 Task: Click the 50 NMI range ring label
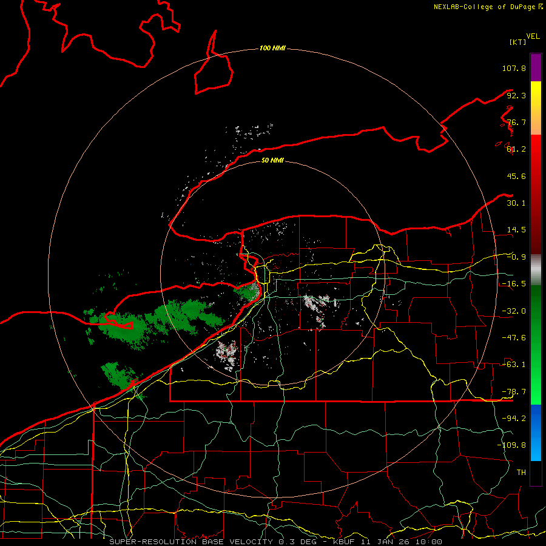pyautogui.click(x=272, y=161)
